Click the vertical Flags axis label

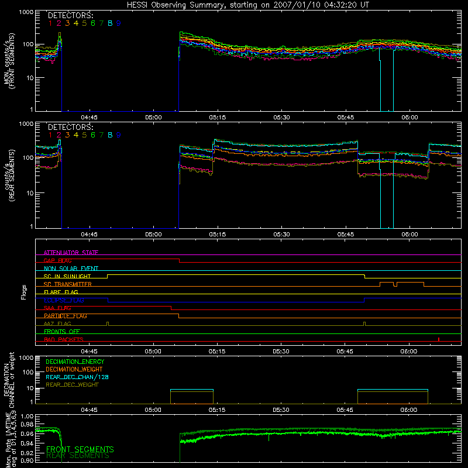[24, 292]
